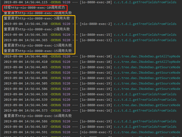This screenshot has height=137, width=182.
Task: Select the getAllTopNode log line at 14:56:44.410
Action: (x=92, y=62)
